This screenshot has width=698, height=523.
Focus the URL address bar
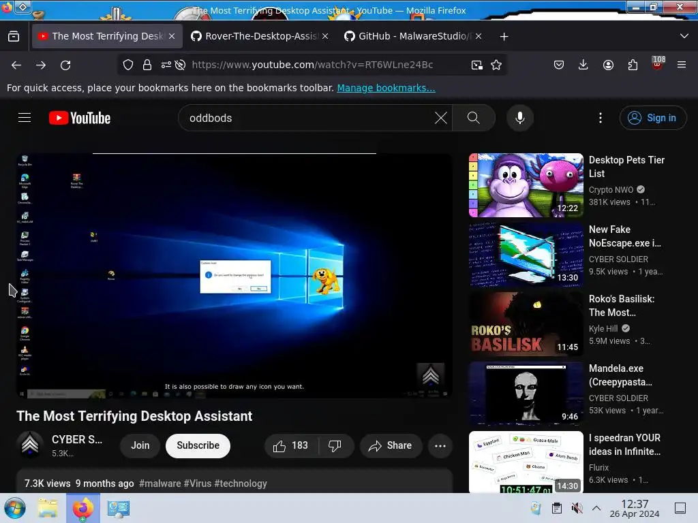click(x=312, y=65)
